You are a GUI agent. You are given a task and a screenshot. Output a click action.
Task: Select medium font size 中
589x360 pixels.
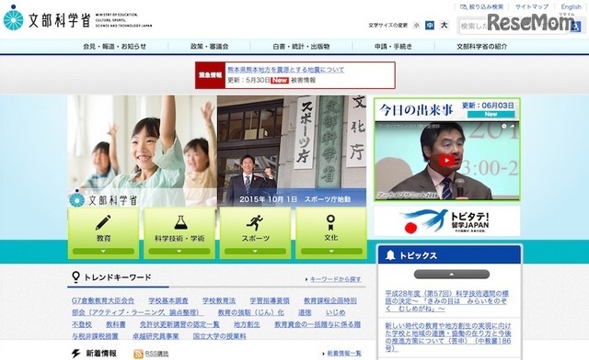pyautogui.click(x=430, y=26)
